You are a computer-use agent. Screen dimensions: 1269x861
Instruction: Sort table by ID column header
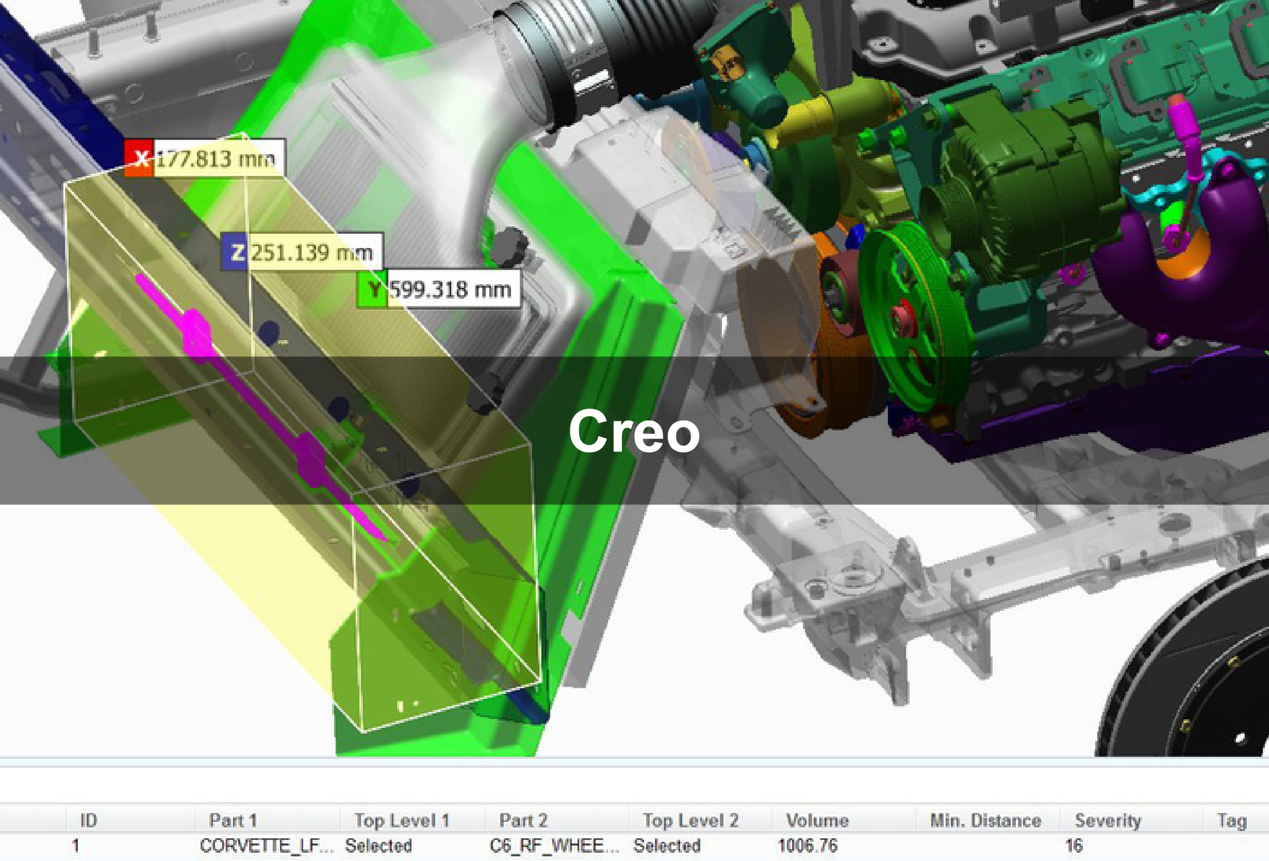pyautogui.click(x=89, y=821)
